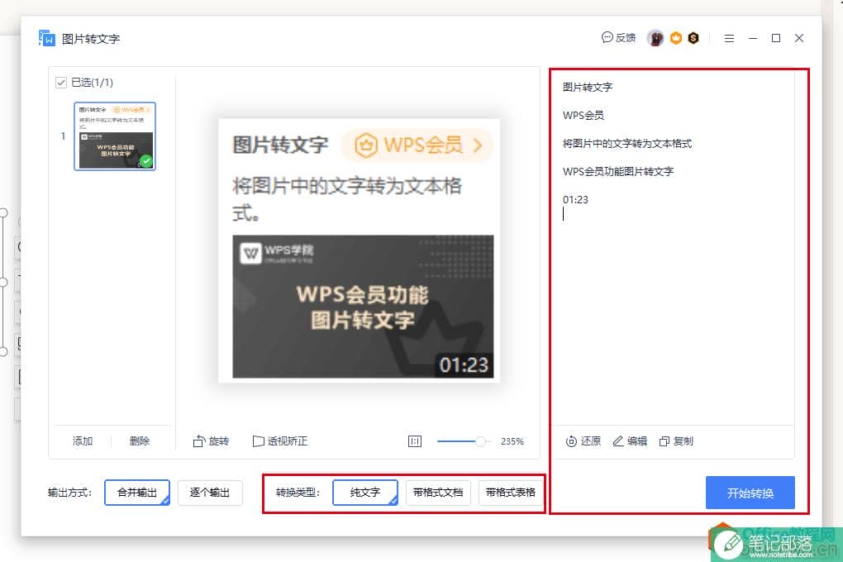843x562 pixels.
Task: Click the WPS会员 result text line
Action: [x=583, y=115]
